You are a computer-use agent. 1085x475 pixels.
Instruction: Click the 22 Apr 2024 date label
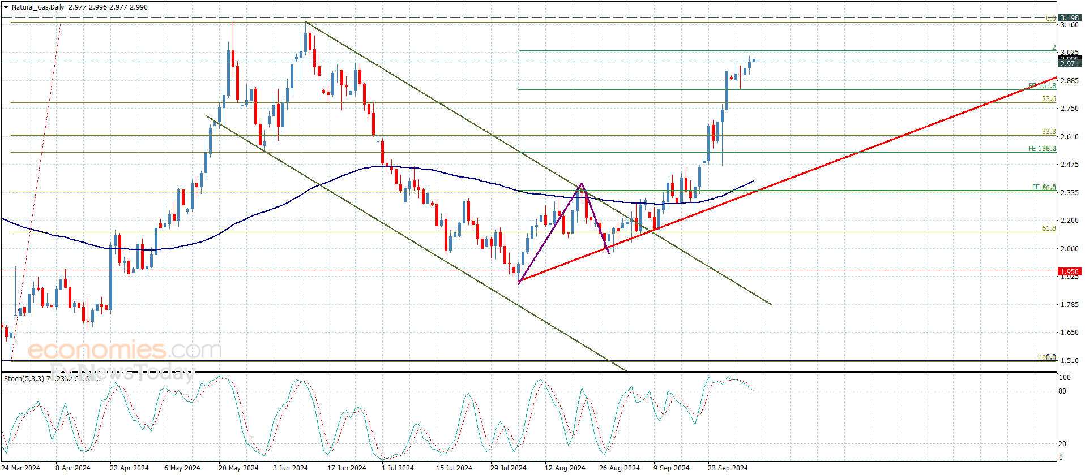point(129,468)
